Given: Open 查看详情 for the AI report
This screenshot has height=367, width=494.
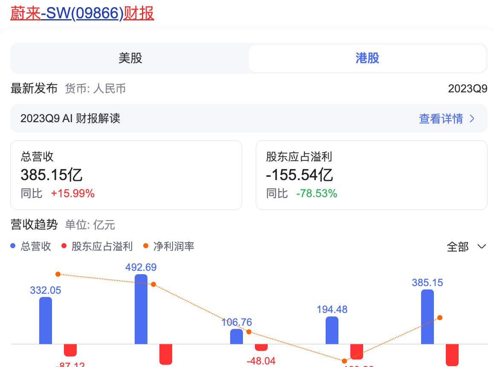Looking at the screenshot, I should tap(441, 119).
